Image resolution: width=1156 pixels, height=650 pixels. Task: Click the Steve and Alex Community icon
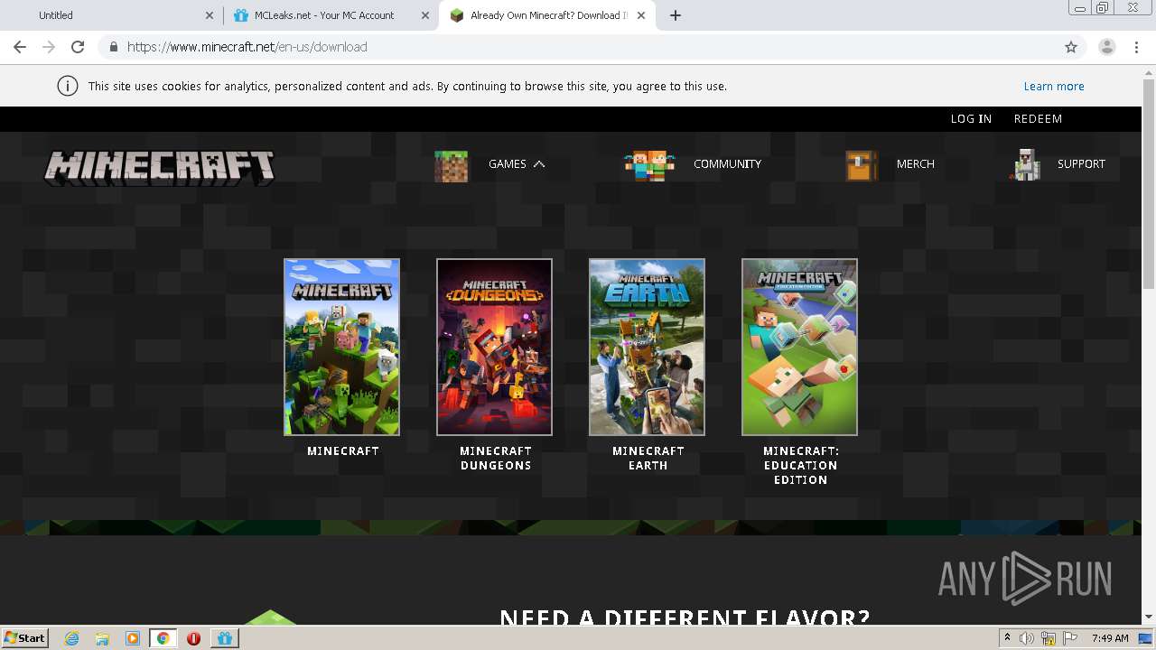click(x=650, y=165)
